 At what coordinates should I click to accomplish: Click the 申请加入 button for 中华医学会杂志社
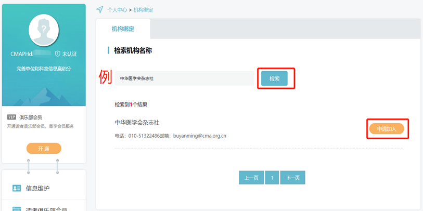(x=386, y=129)
